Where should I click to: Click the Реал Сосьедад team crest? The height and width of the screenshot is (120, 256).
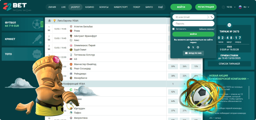[71, 68]
